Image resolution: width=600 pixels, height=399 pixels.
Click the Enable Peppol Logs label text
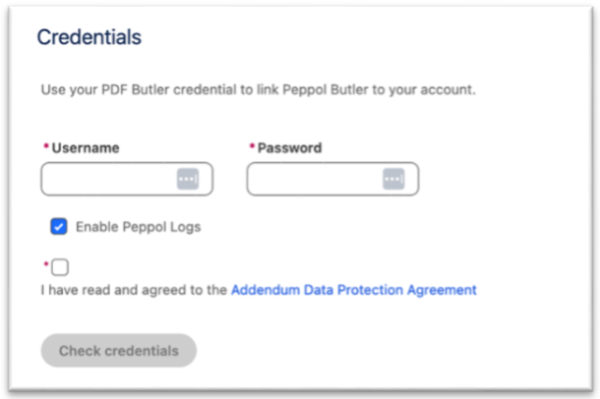click(138, 227)
